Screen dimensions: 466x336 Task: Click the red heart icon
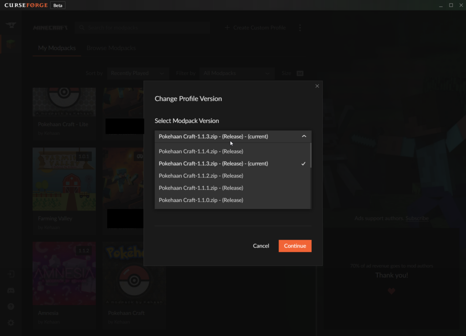pyautogui.click(x=391, y=291)
